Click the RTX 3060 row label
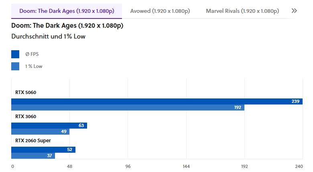The height and width of the screenshot is (172, 313). pyautogui.click(x=26, y=117)
